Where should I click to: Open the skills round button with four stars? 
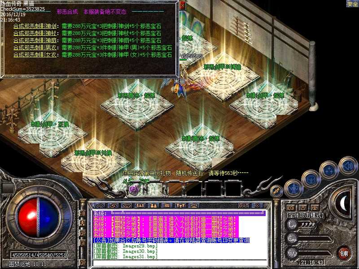tap(329, 170)
